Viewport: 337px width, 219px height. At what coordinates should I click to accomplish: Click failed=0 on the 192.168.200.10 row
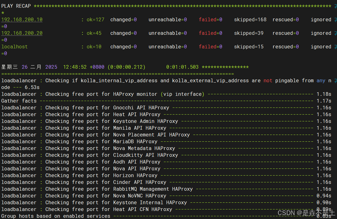[210, 20]
